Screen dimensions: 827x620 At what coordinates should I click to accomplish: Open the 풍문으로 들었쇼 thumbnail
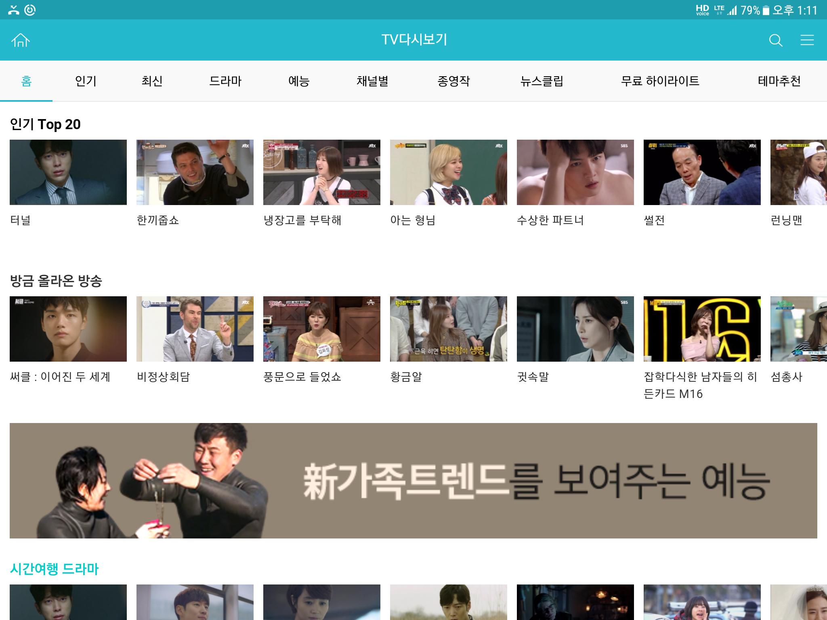pos(322,329)
